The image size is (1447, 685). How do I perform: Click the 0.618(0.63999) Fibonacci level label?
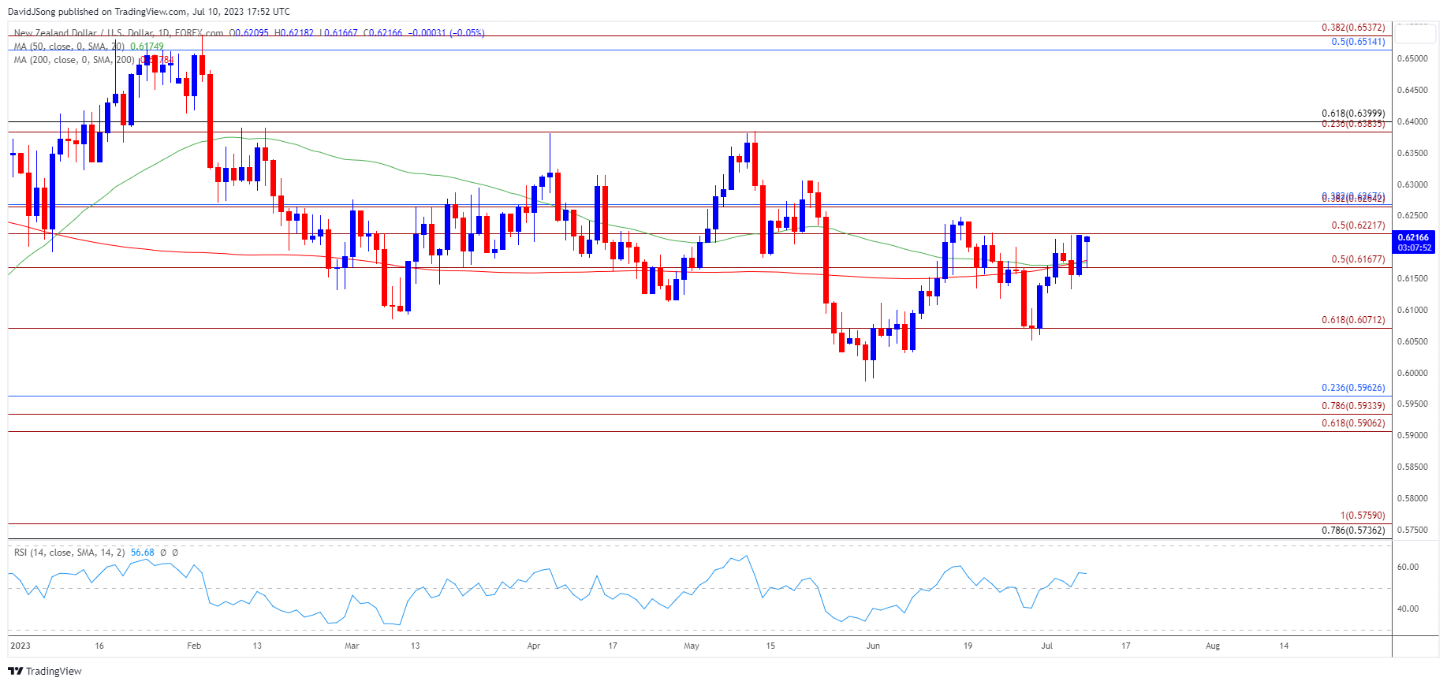1352,114
